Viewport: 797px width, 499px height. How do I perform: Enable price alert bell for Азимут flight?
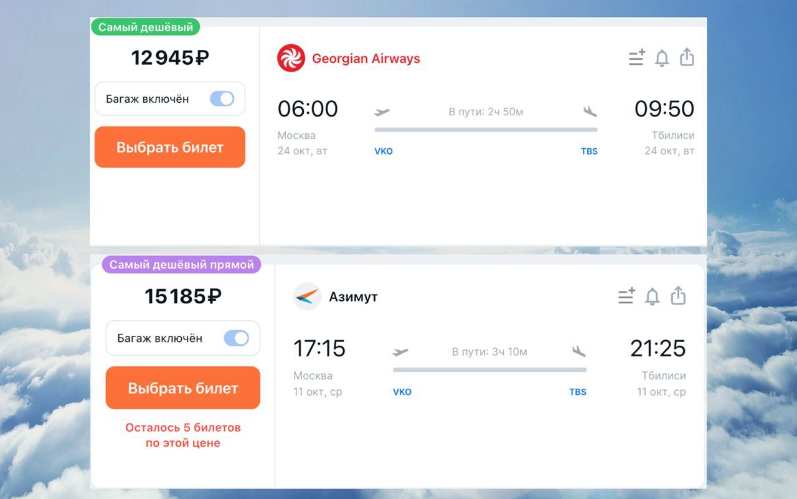click(652, 296)
